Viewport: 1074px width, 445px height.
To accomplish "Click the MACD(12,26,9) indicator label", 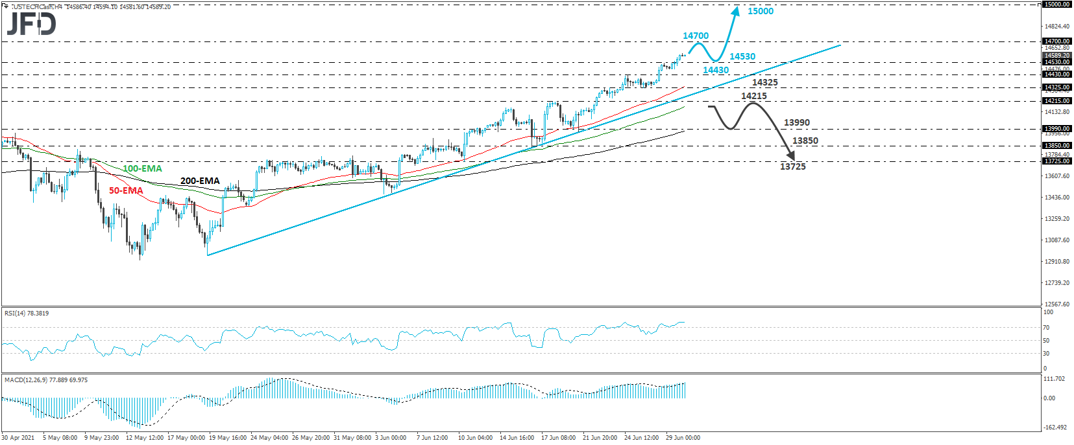I will (46, 380).
